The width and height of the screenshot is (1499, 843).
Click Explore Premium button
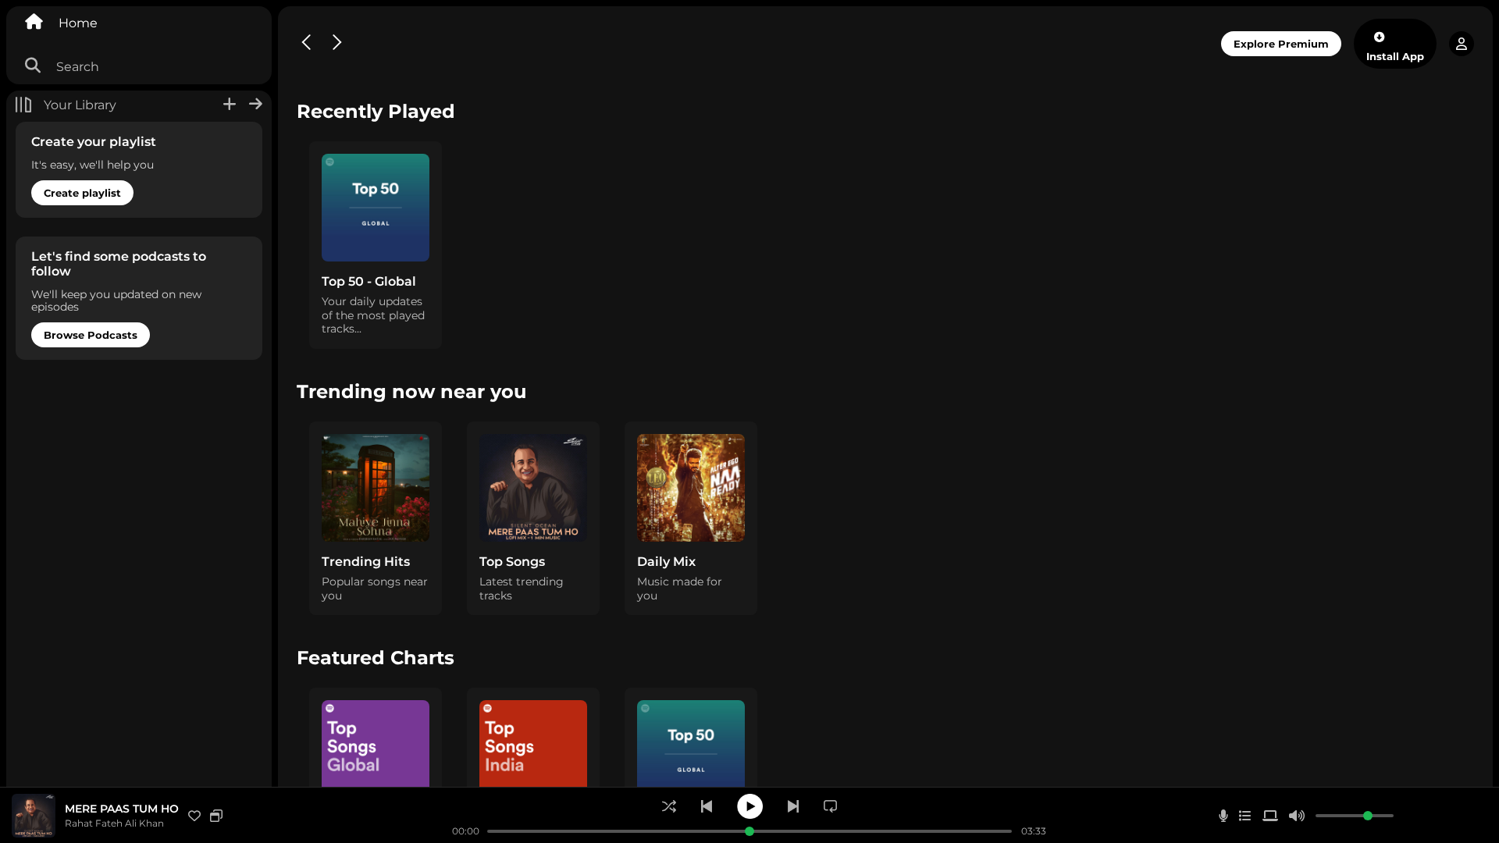tap(1281, 44)
